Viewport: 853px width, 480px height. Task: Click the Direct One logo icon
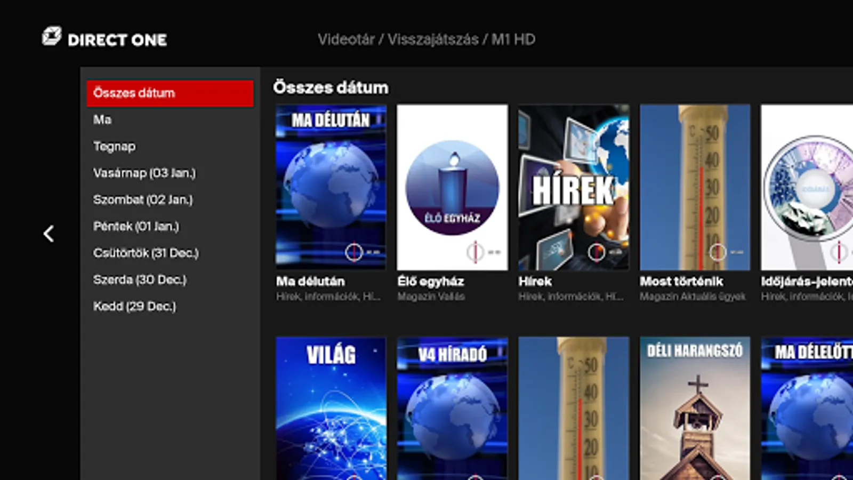pos(52,36)
